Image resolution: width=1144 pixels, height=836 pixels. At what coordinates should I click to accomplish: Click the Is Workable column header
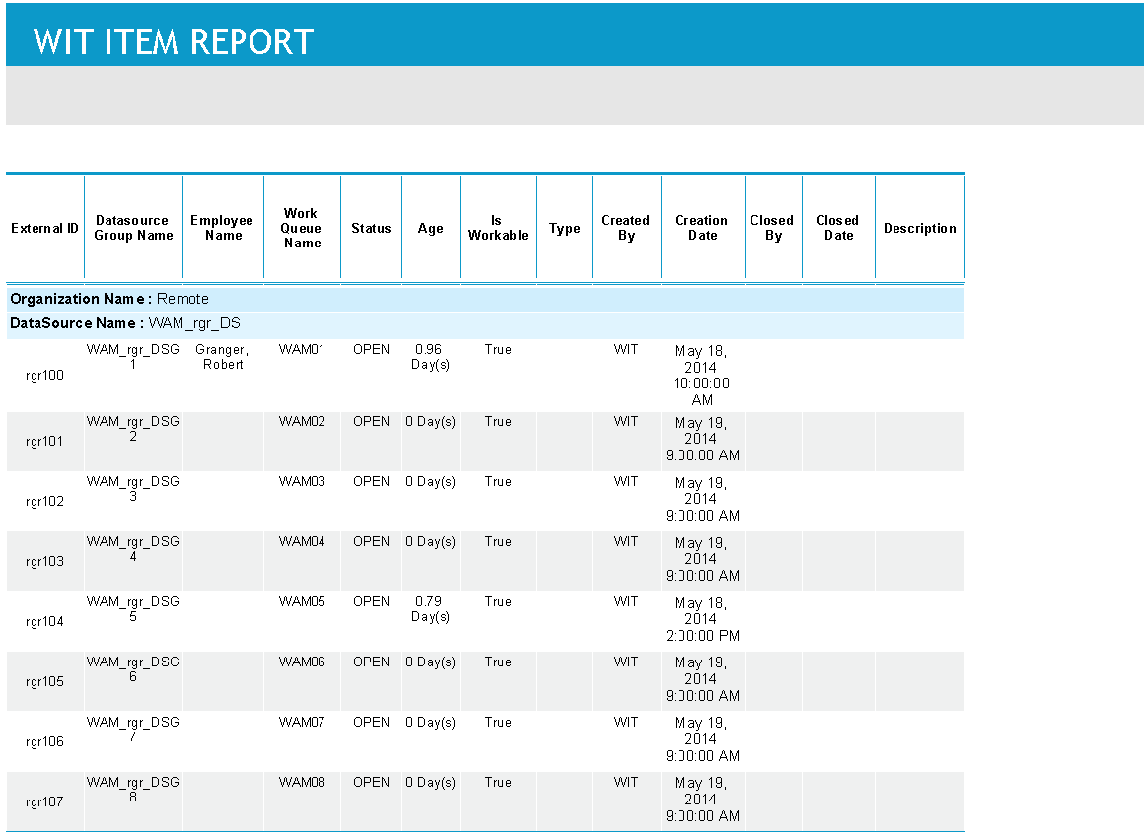coord(497,229)
